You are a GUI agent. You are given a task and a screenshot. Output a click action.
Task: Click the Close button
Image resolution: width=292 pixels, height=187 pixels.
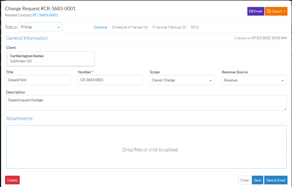point(244,180)
